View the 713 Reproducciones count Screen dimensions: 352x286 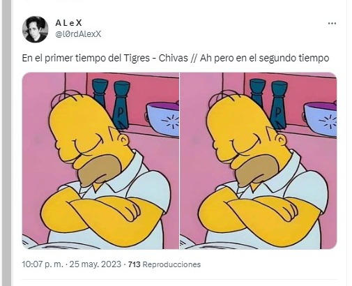click(x=164, y=264)
